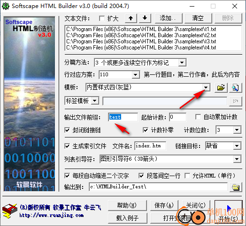Close the HTML Builder window
The height and width of the screenshot is (226, 246).
tap(235, 6)
